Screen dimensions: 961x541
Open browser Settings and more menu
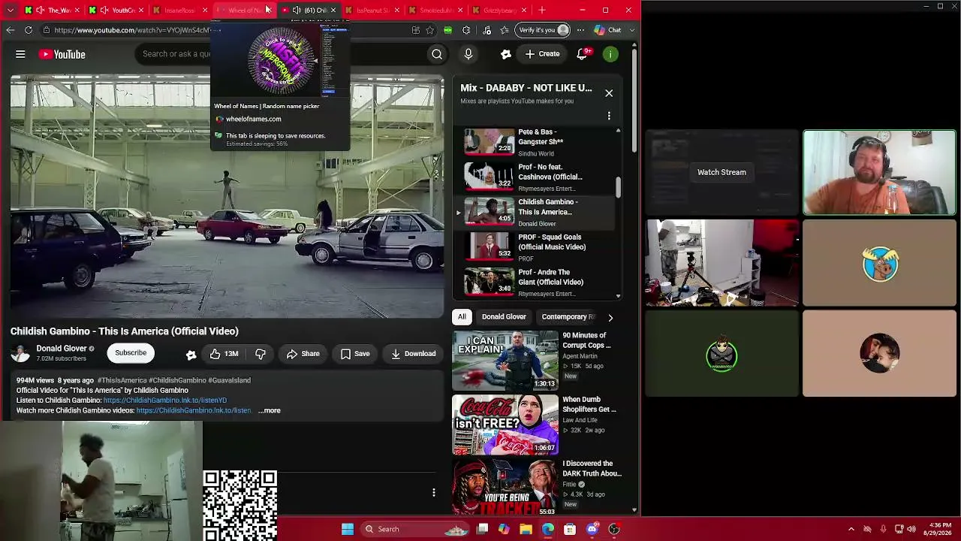[x=580, y=30]
